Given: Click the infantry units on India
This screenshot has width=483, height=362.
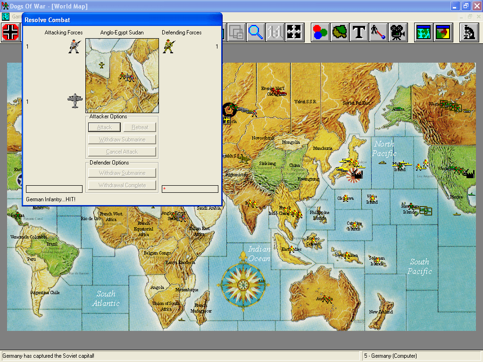Looking at the screenshot, I should point(252,203).
